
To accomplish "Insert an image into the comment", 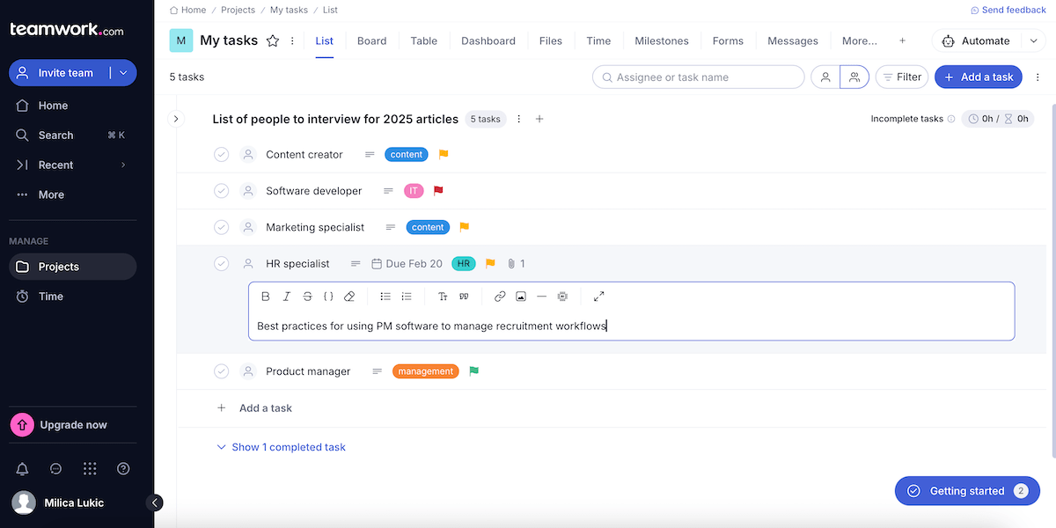I will pos(521,296).
